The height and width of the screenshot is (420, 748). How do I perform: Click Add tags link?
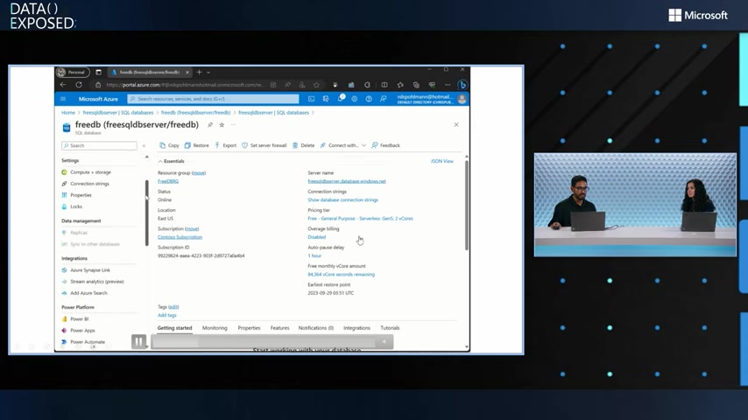(167, 315)
